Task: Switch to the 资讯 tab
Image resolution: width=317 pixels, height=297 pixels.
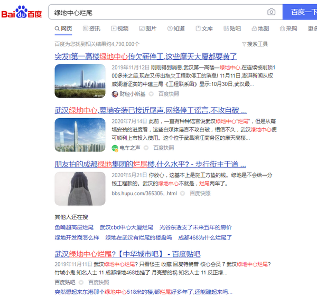Action: pos(91,28)
